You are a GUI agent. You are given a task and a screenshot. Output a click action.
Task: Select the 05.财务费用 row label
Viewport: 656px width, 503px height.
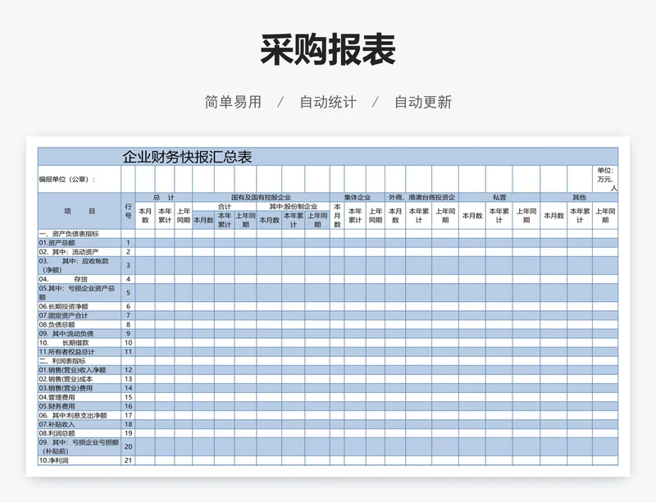tap(80, 406)
